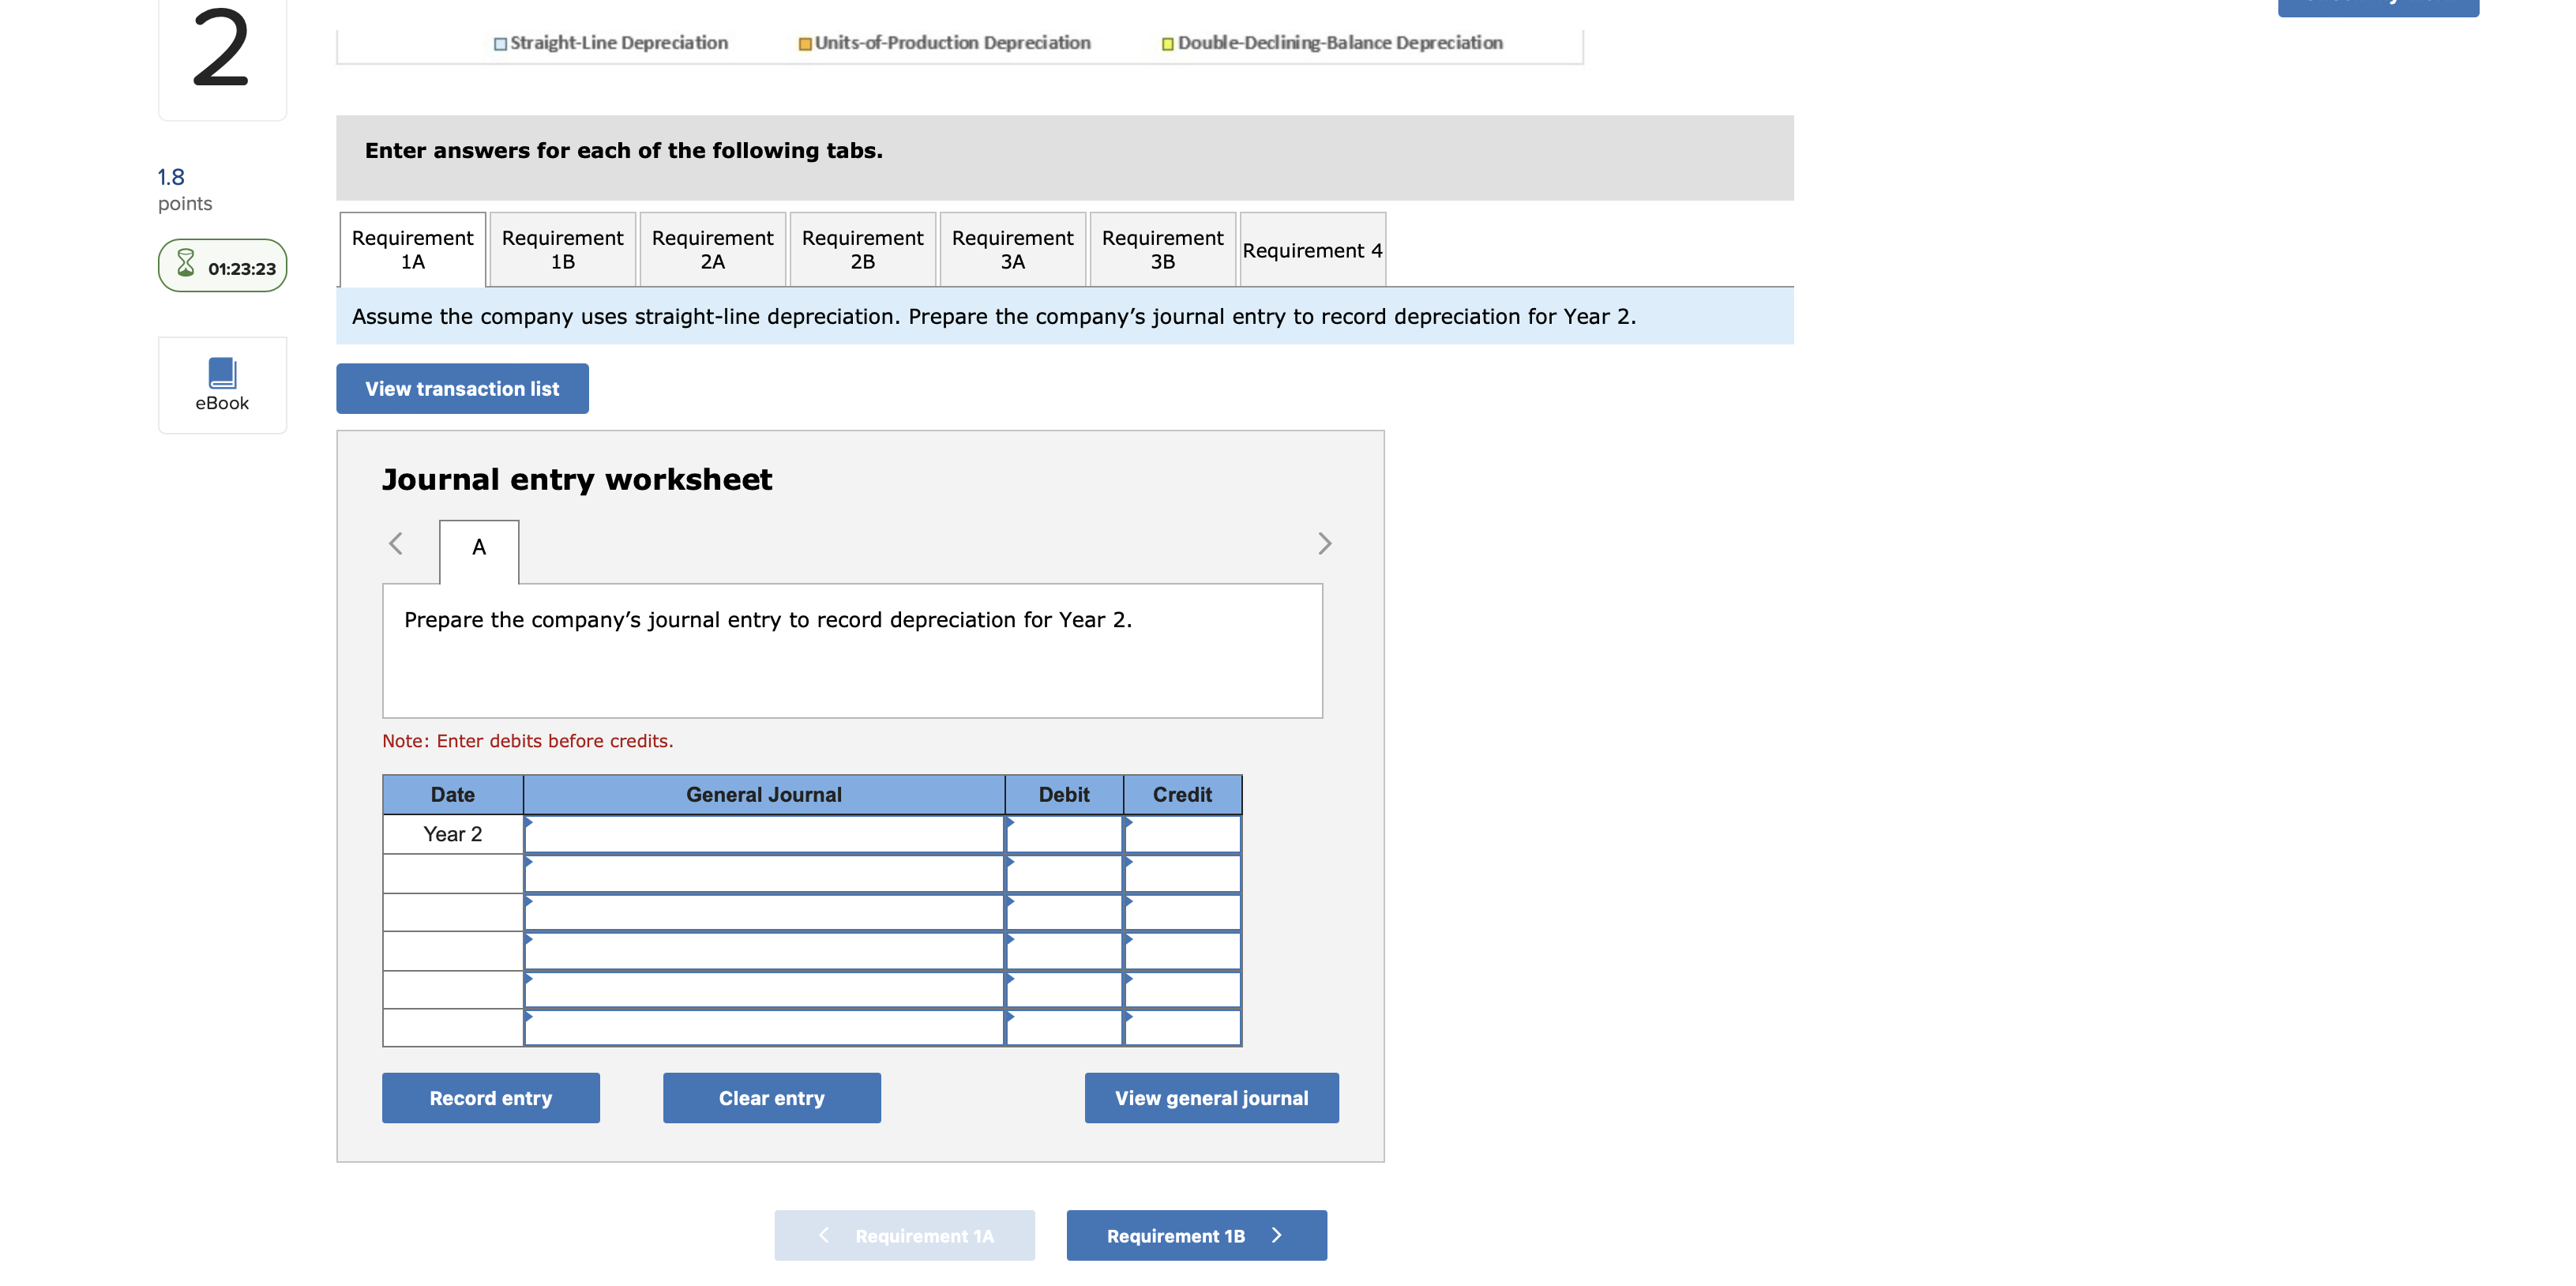Click first row Debit amount field
Viewport: 2576px width, 1286px height.
pos(1064,834)
